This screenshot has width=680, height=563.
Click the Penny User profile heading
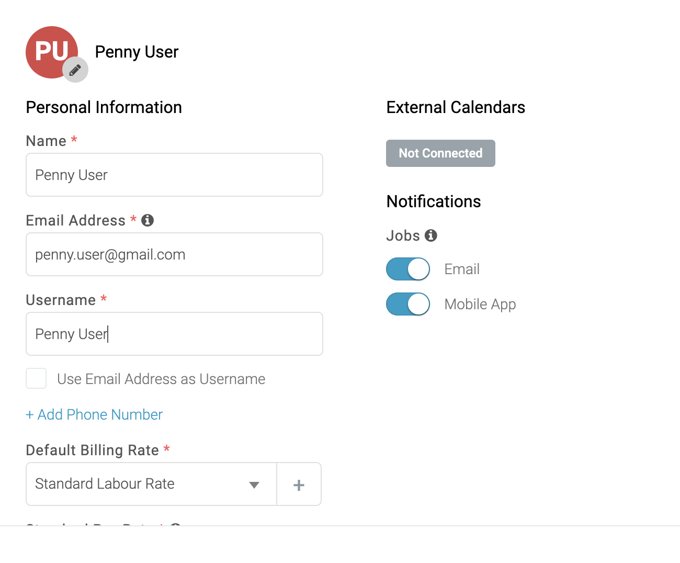coord(137,52)
